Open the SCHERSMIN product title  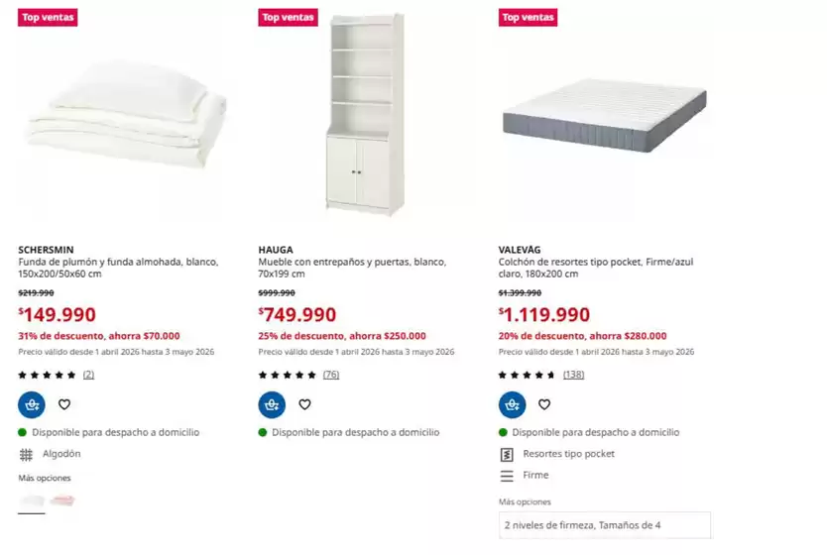click(46, 250)
